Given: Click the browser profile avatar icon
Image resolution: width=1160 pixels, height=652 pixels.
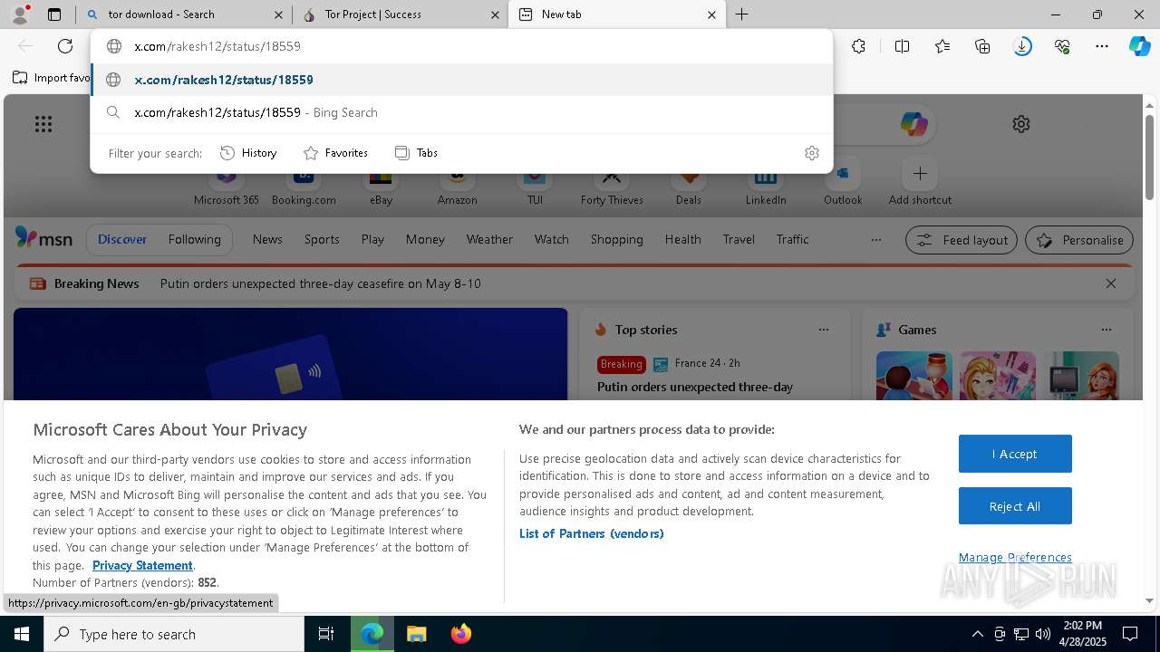Looking at the screenshot, I should [x=20, y=14].
